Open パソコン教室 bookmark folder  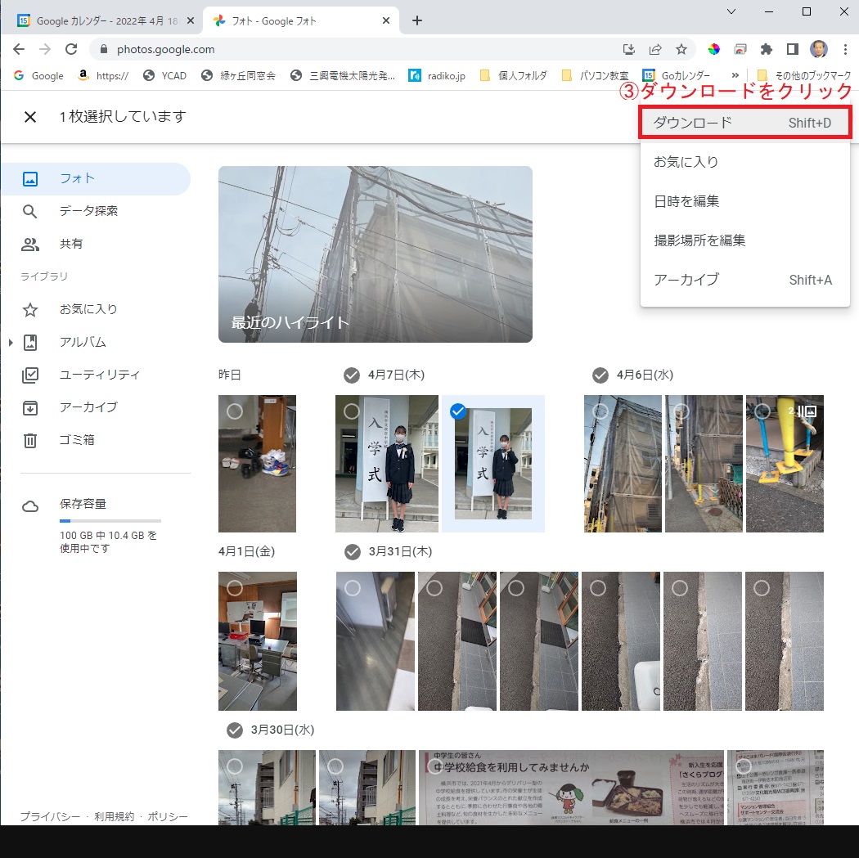click(595, 75)
